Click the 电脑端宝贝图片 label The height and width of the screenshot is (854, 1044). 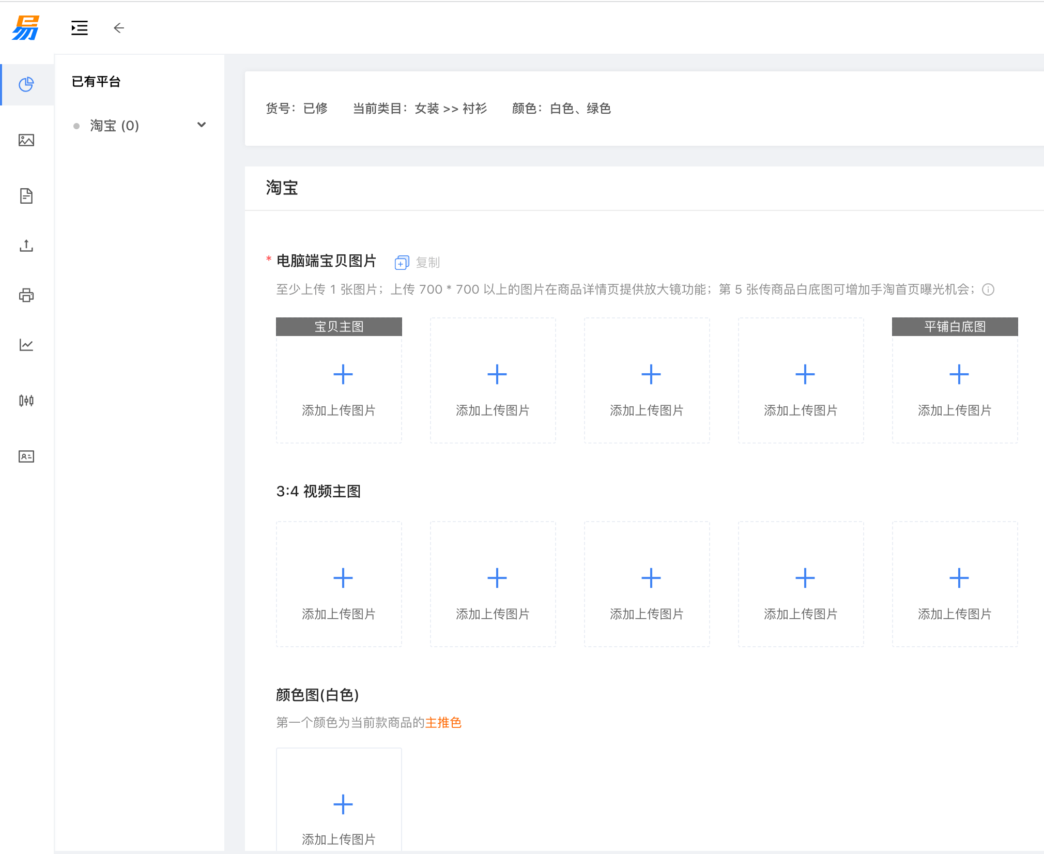pos(327,261)
